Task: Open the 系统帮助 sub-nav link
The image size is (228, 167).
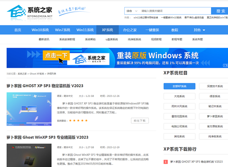Action: click(x=90, y=39)
